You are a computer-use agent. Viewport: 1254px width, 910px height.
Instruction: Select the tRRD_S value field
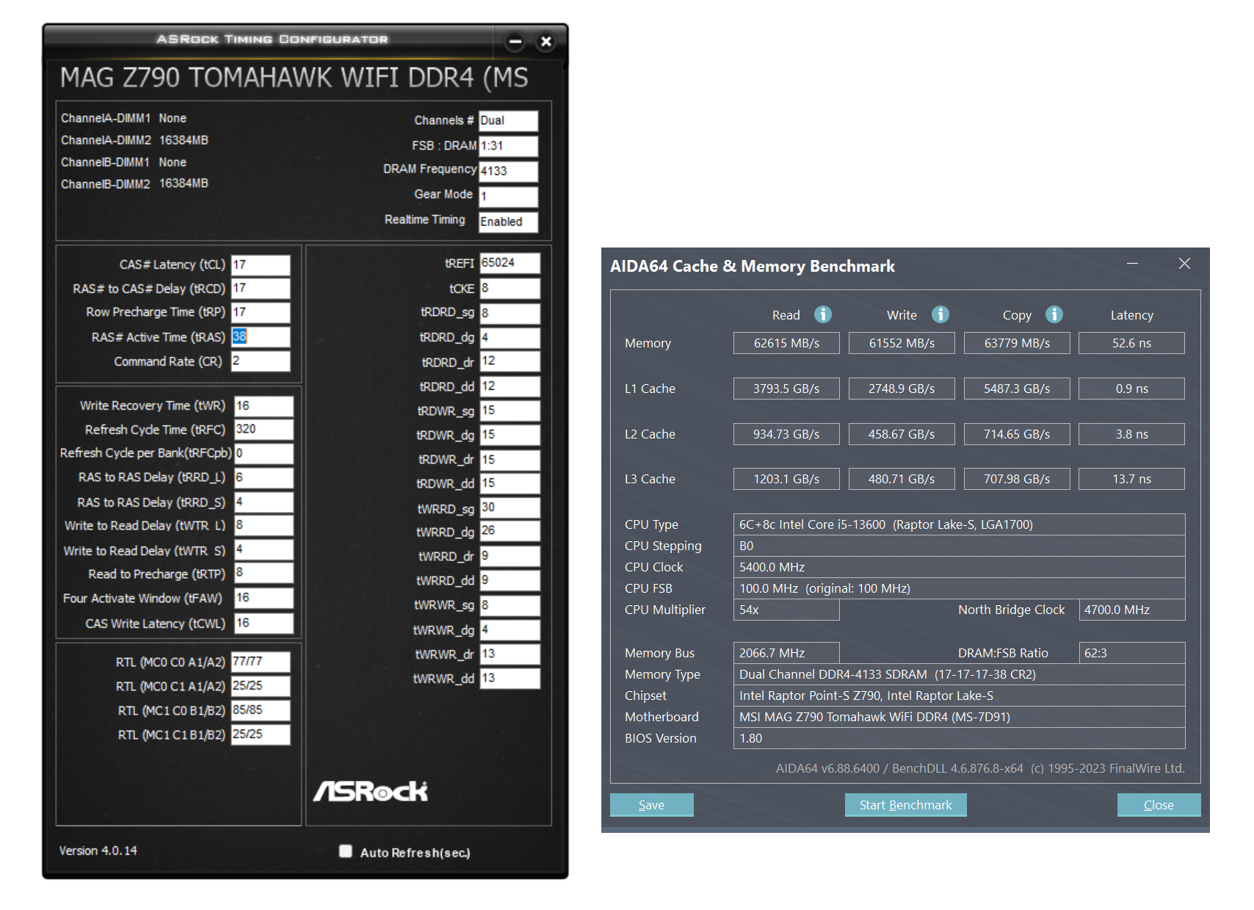click(x=264, y=502)
